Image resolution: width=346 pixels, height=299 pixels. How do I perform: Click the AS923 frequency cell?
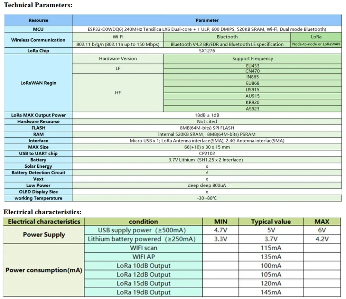(252, 109)
